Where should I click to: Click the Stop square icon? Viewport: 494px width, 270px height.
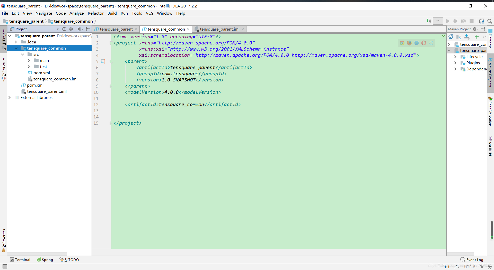click(472, 21)
